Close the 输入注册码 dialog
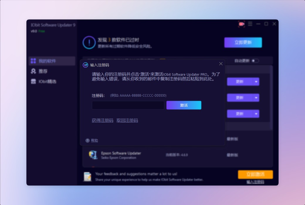 pyautogui.click(x=221, y=64)
